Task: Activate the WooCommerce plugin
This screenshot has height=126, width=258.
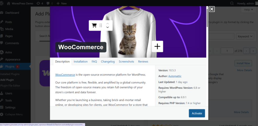Action: click(197, 113)
